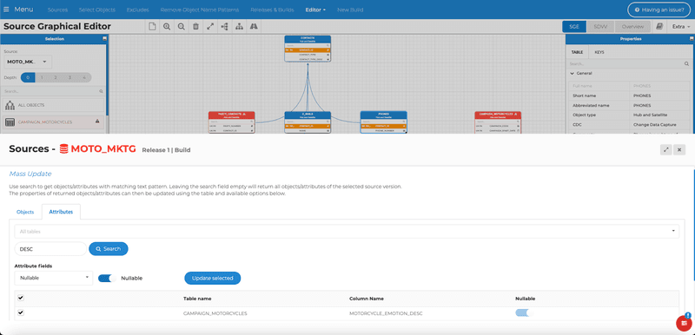Check the select-all header checkbox
695x335 pixels.
coord(21,298)
